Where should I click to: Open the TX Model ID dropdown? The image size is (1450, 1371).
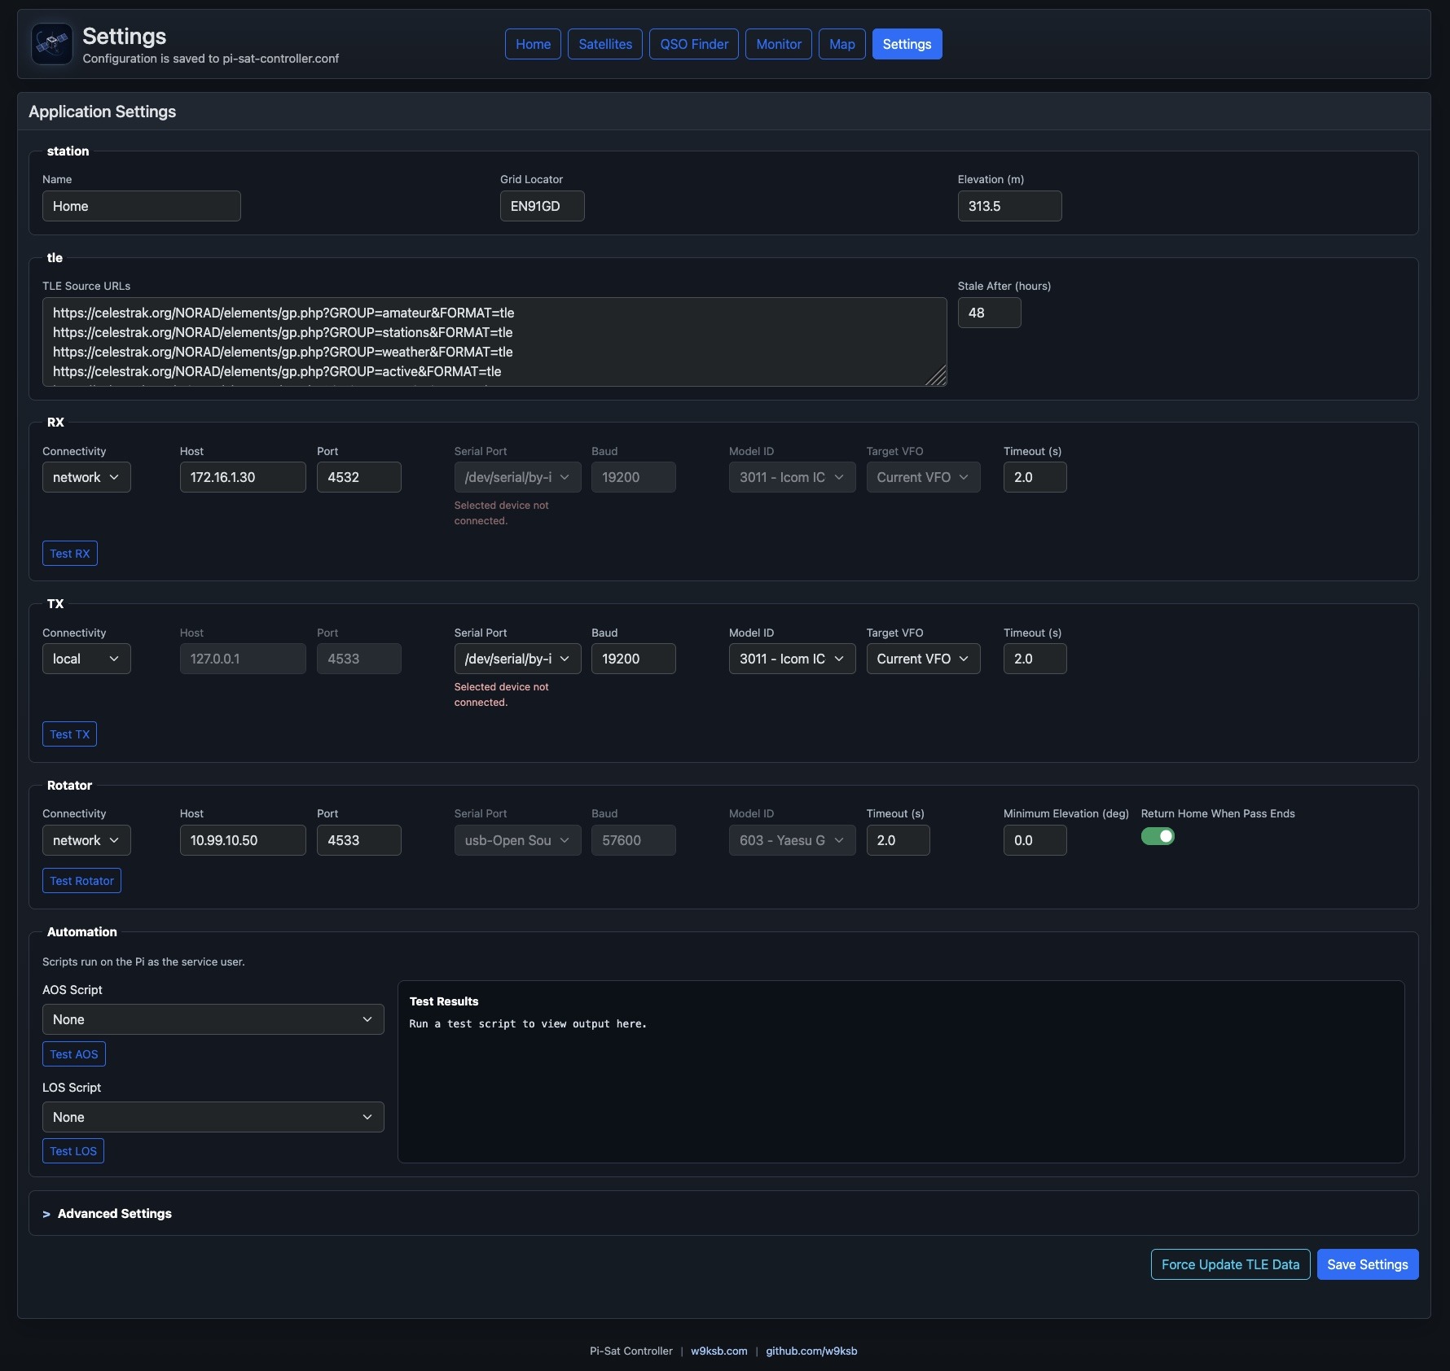point(792,659)
